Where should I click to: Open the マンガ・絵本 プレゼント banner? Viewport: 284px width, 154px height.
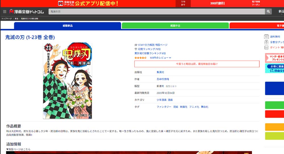tap(274, 58)
